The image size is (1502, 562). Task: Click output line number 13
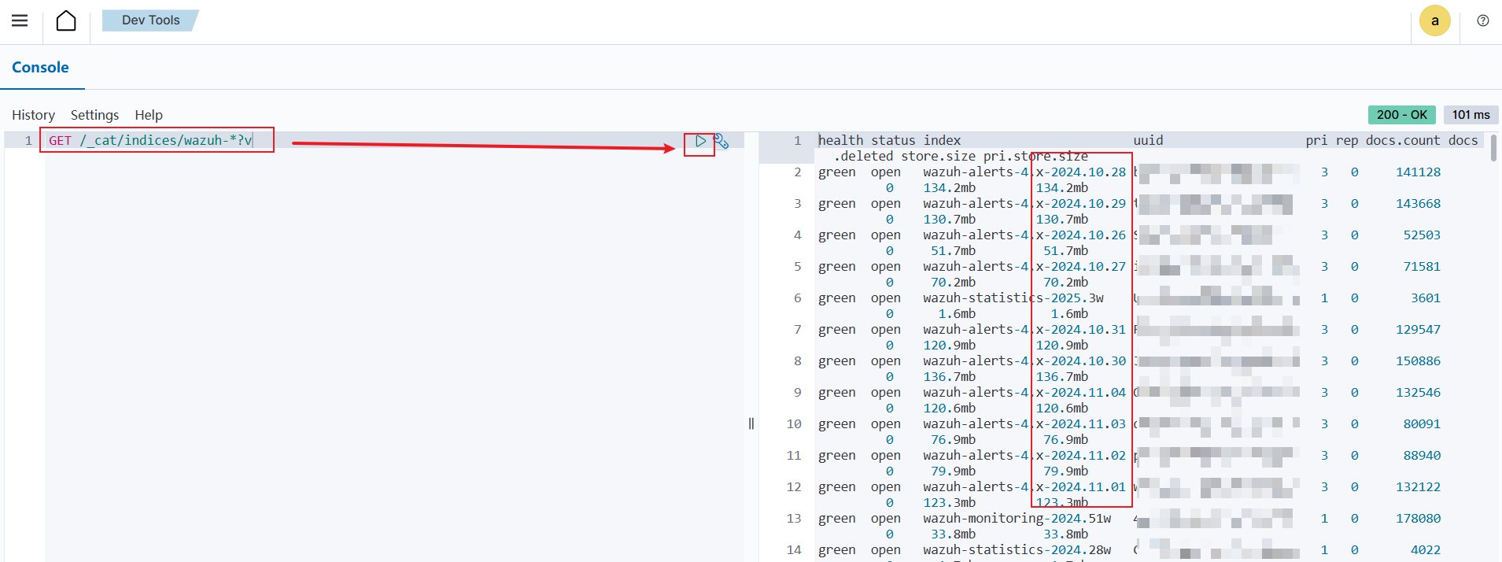coord(794,518)
